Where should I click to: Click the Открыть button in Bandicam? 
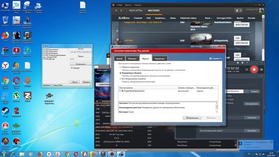click(255, 92)
